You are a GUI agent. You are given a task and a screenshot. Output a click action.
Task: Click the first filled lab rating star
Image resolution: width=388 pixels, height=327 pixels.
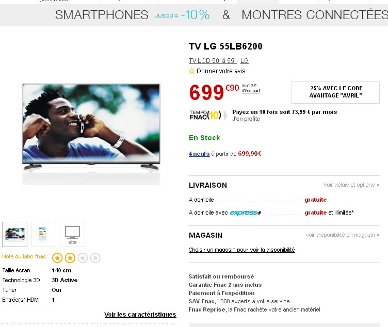[57, 257]
